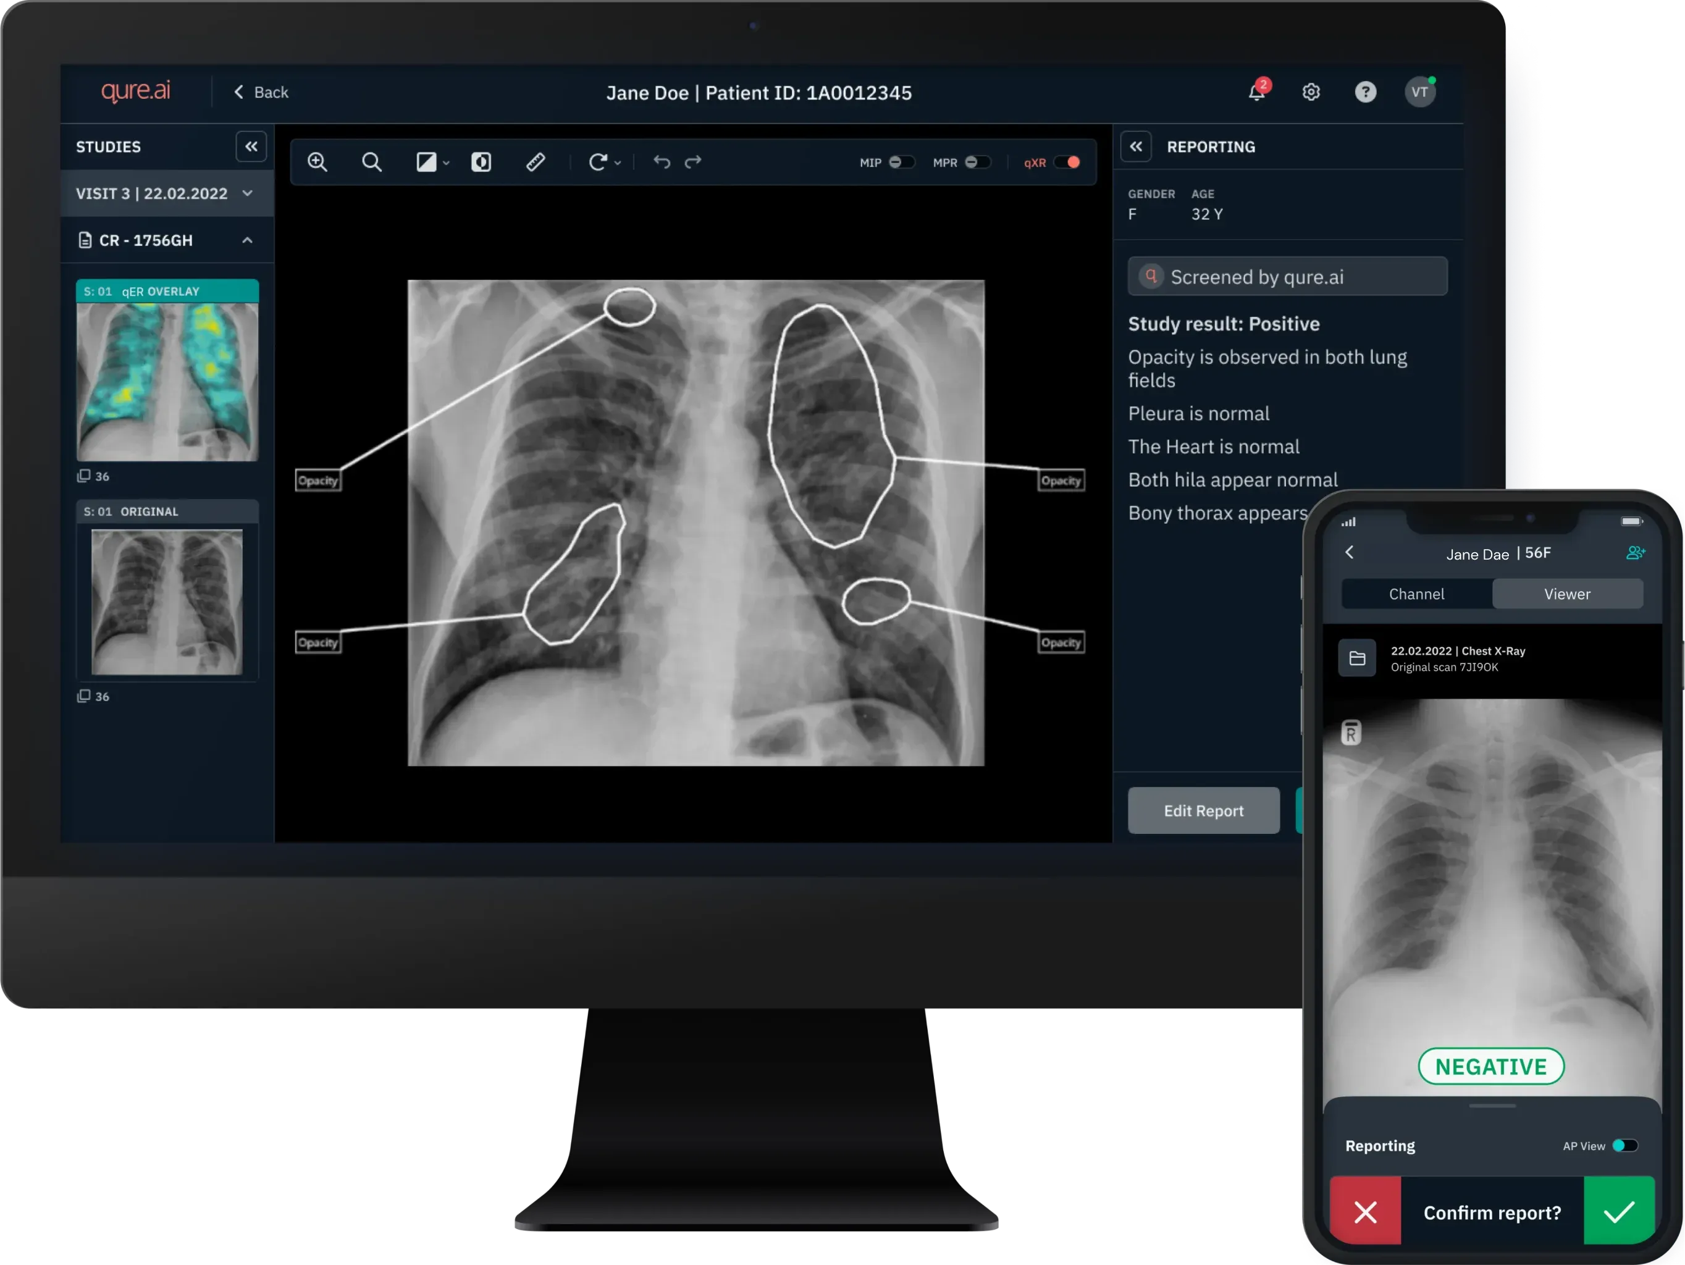This screenshot has height=1265, width=1685.
Task: Open notifications bell with 2 alerts
Action: tap(1256, 92)
